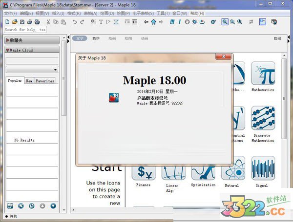
Task: Open the startup dialog icon
Action: (263, 22)
